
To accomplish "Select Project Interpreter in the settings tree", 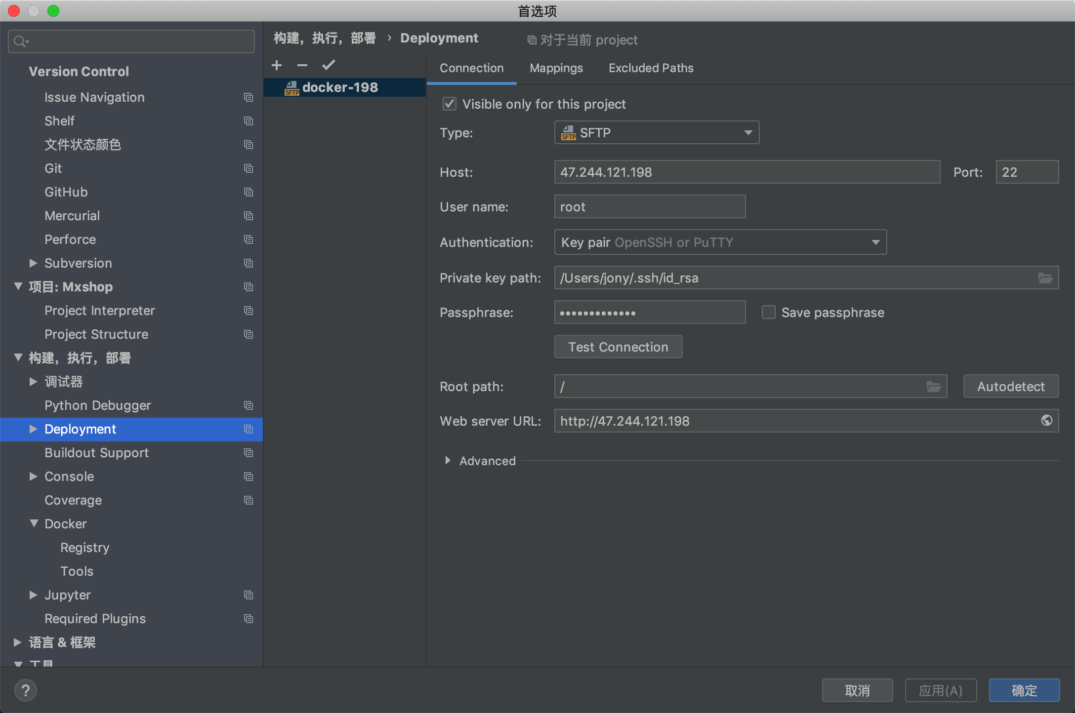I will [99, 311].
